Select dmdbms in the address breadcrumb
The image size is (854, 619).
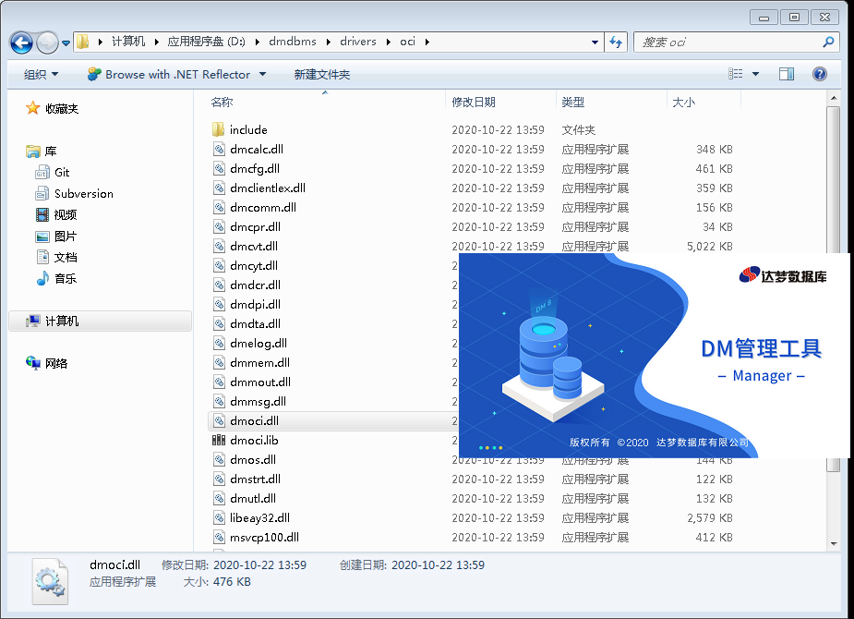[x=293, y=42]
